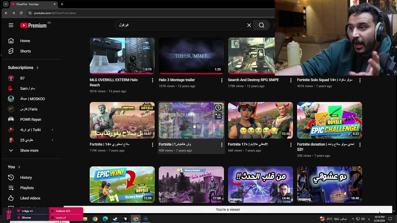This screenshot has height=223, width=397.
Task: Go to Home in the sidebar
Action: [31, 41]
